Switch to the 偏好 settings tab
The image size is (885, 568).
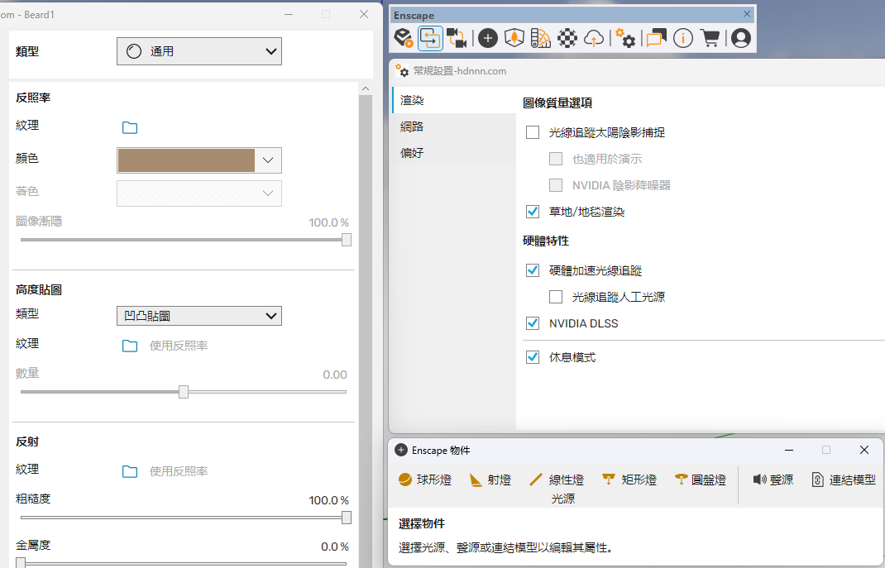tap(412, 153)
